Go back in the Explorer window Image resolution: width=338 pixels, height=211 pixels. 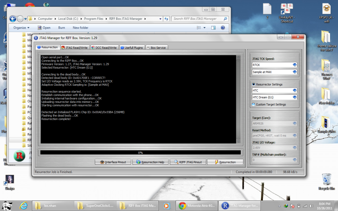click(13, 19)
